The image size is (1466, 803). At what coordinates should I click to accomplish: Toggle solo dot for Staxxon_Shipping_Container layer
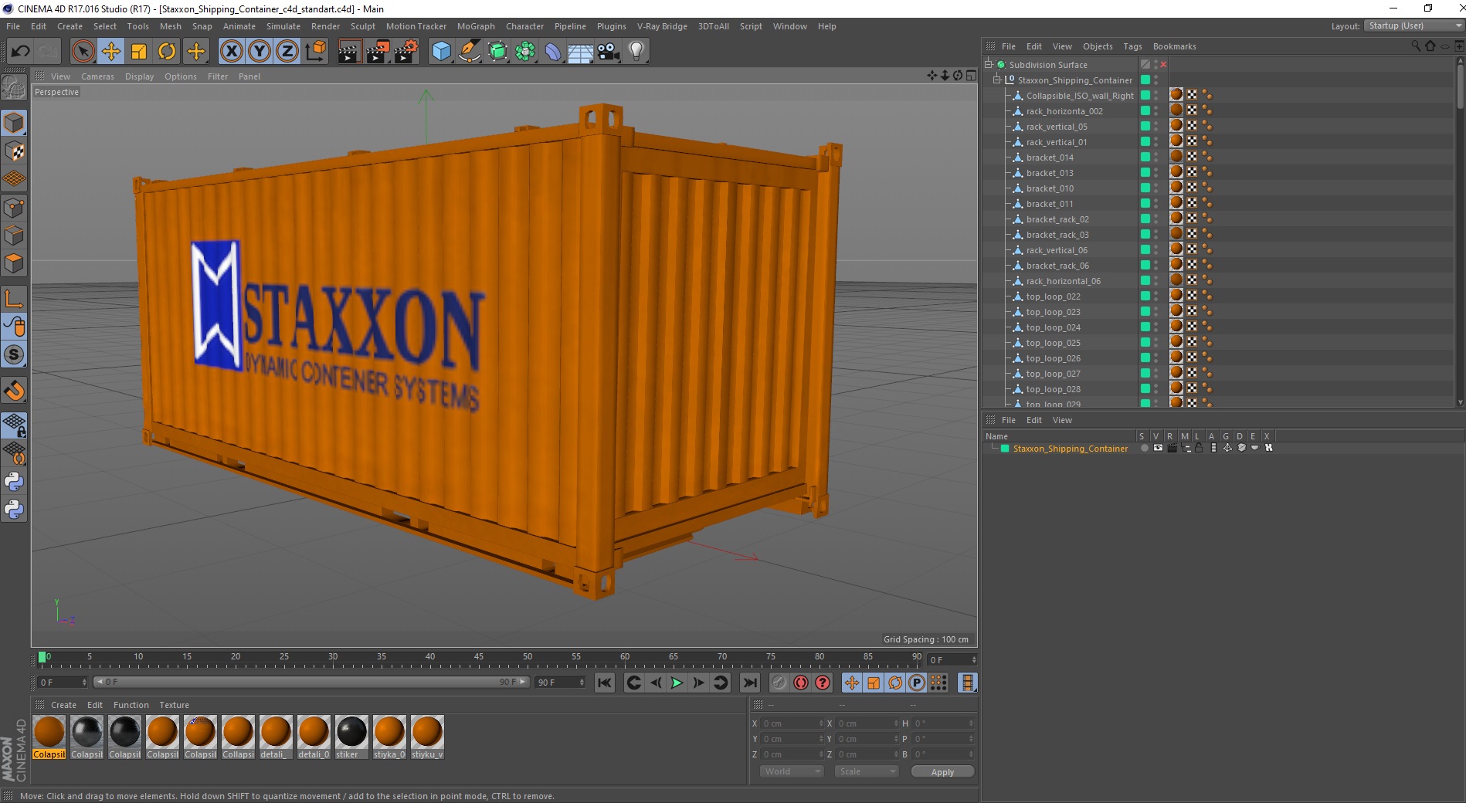point(1144,448)
